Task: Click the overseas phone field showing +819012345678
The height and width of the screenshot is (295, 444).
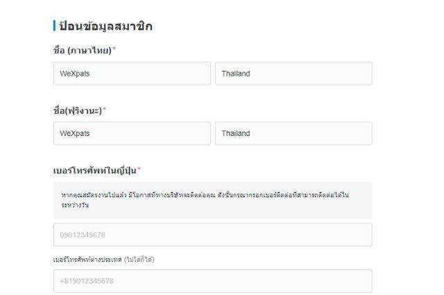Action: 212,281
